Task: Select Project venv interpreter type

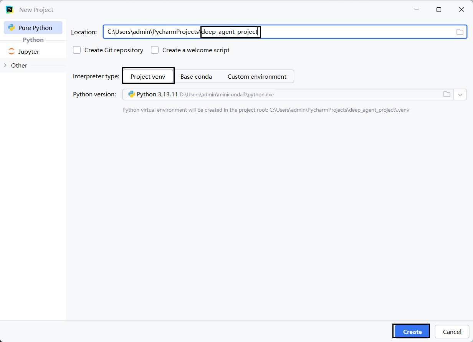Action: [x=148, y=76]
